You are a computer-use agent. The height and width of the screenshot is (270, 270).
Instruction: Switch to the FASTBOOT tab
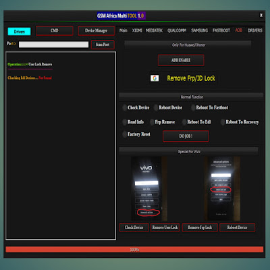[x=221, y=30]
